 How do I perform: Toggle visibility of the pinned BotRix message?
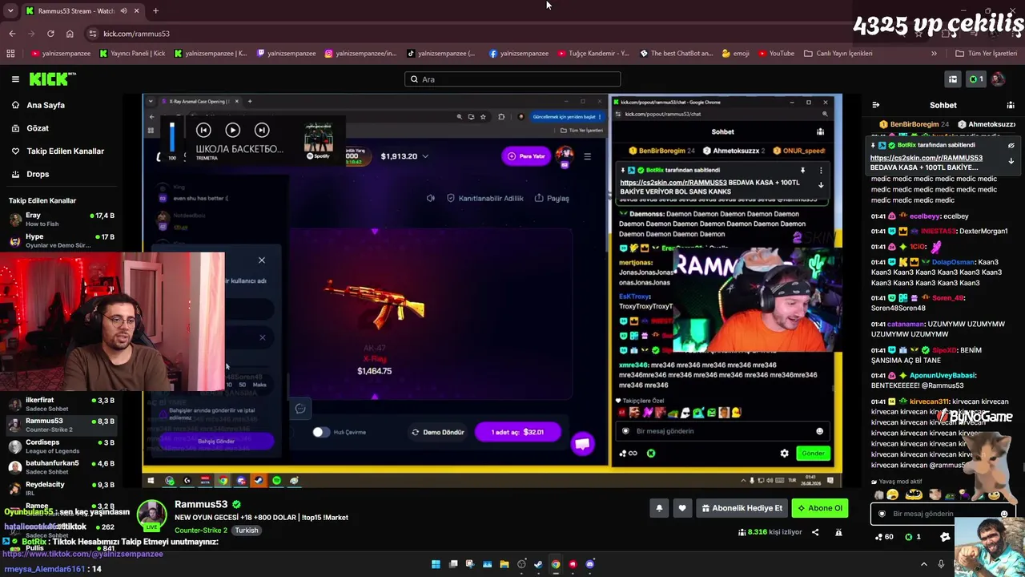pos(1011,146)
